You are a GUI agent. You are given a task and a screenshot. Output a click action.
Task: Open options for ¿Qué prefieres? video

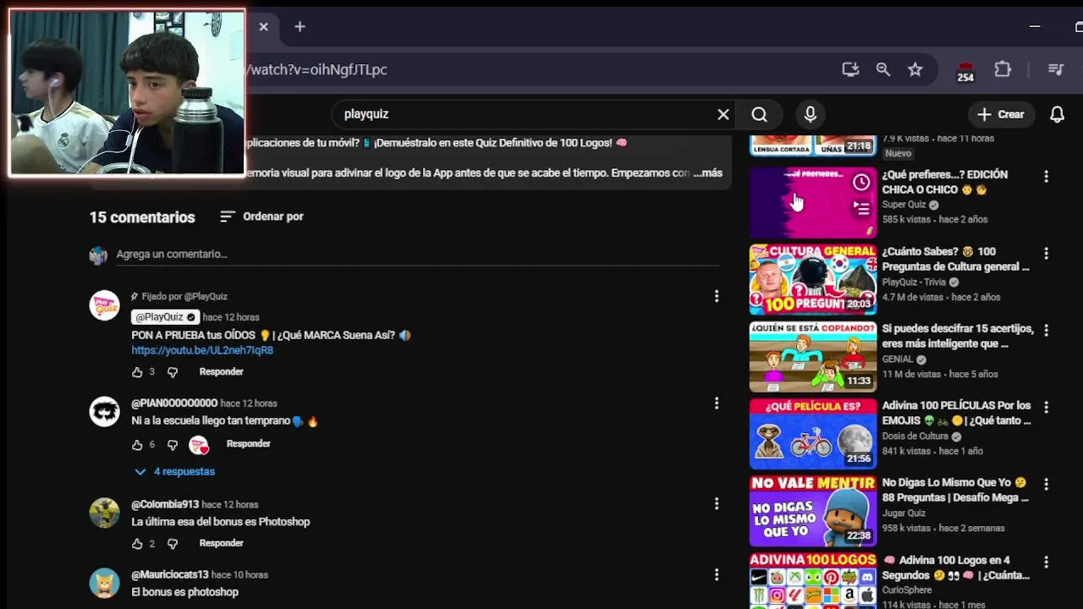(x=1046, y=177)
